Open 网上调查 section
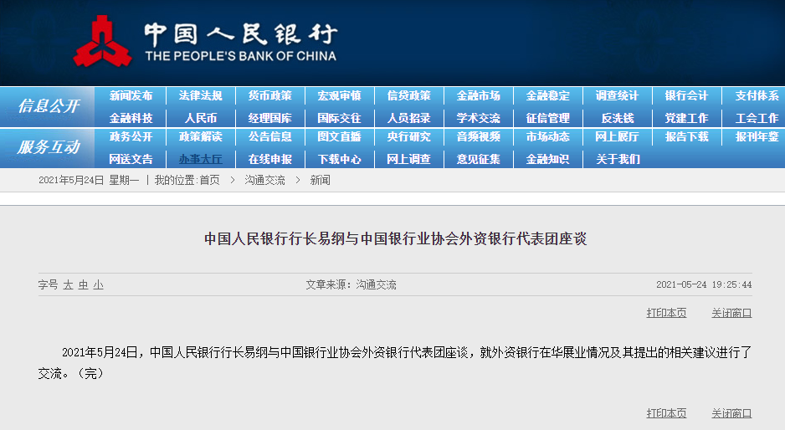This screenshot has height=430, width=785. pos(409,159)
